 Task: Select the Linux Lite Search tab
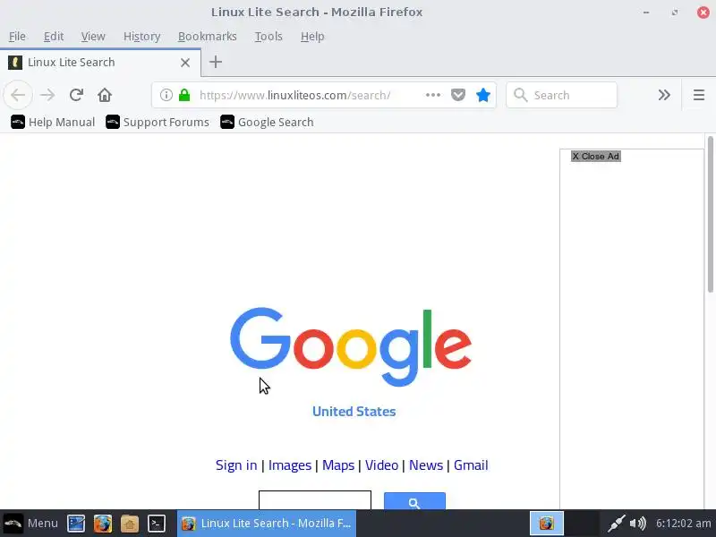click(100, 63)
